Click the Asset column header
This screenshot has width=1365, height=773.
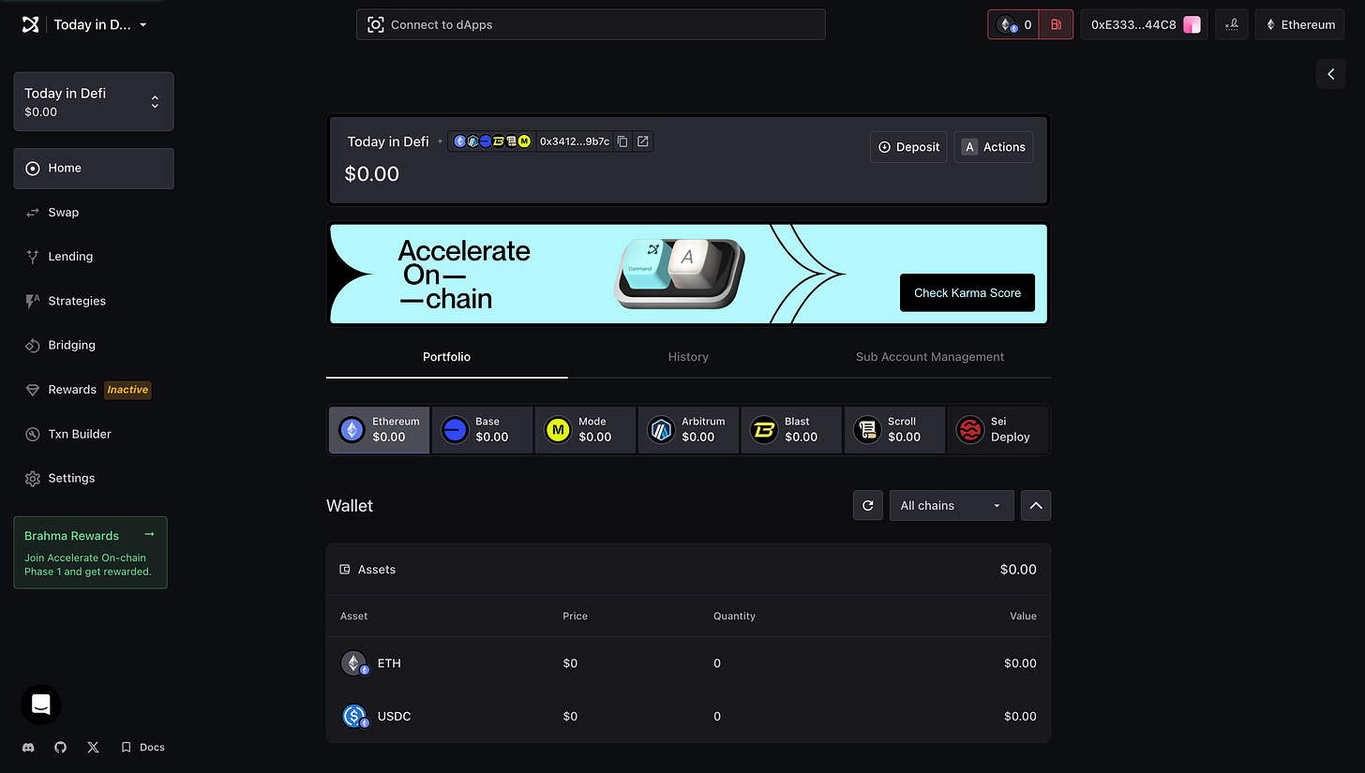353,616
